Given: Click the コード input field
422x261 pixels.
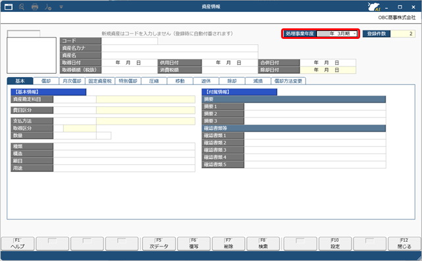Looking at the screenshot, I should [130, 41].
